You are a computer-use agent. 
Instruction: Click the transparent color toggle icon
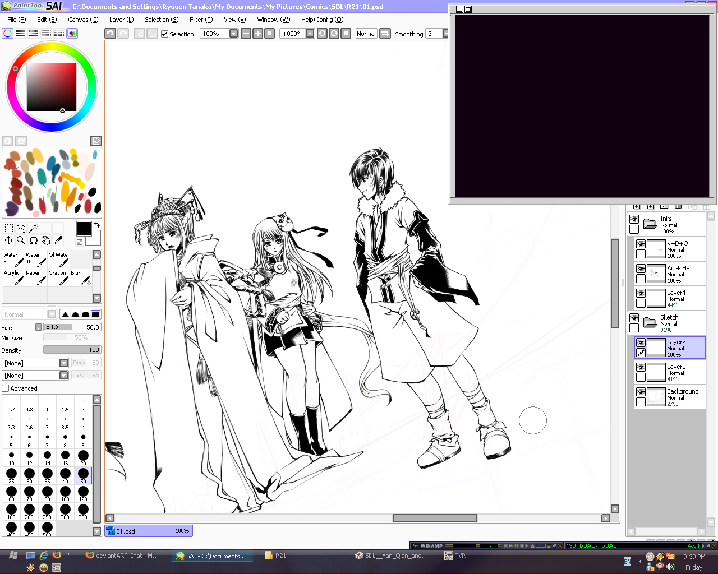(80, 242)
